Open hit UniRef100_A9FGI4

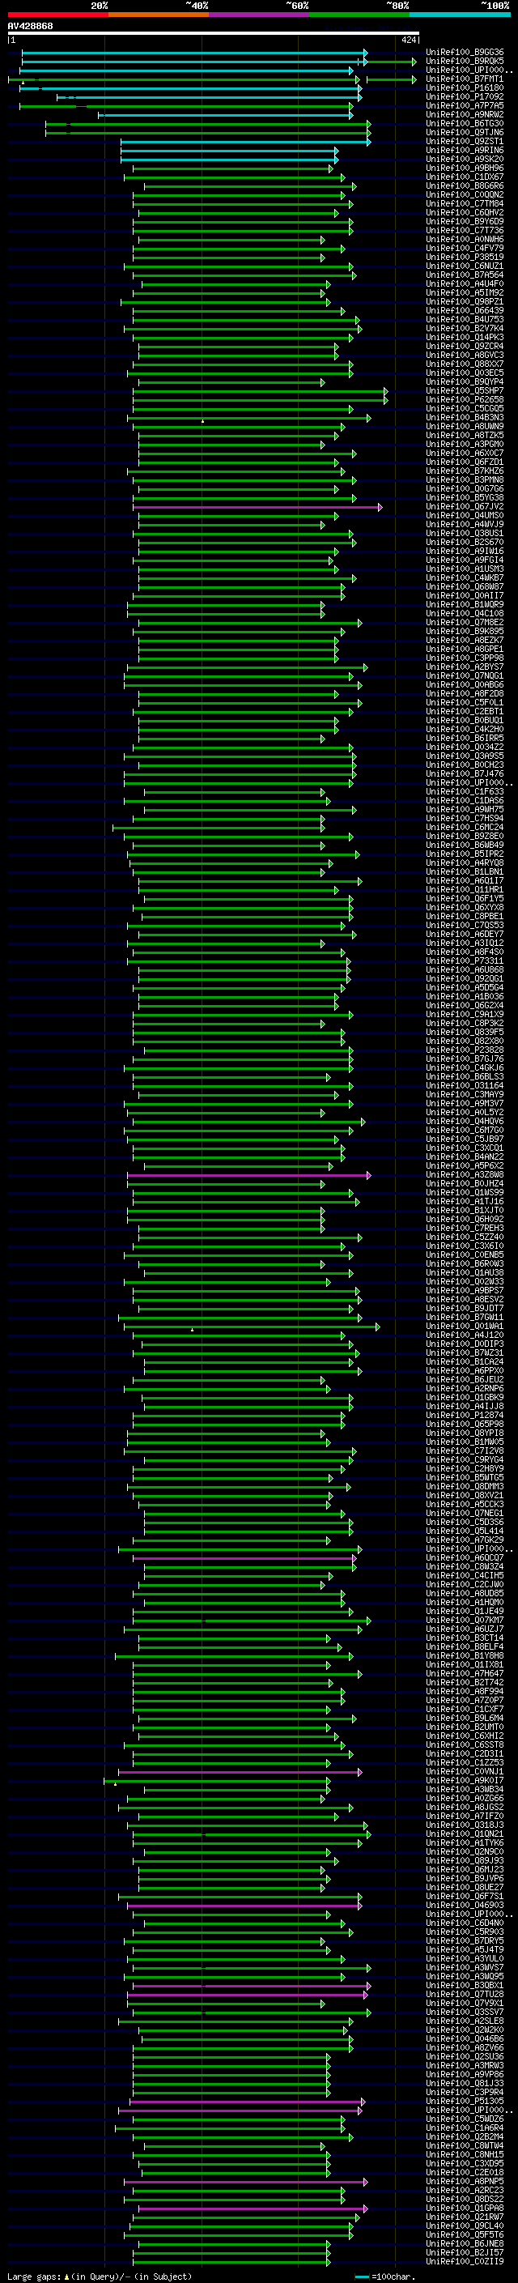click(x=465, y=560)
